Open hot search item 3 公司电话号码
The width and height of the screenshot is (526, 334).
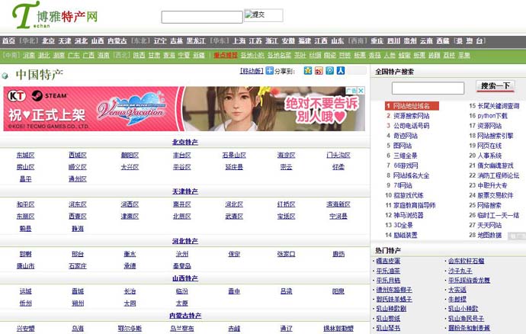(412, 126)
